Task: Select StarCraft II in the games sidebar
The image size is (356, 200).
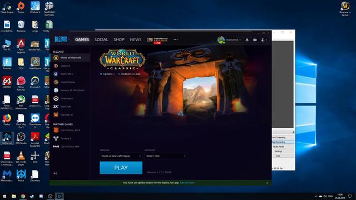Action: click(70, 74)
